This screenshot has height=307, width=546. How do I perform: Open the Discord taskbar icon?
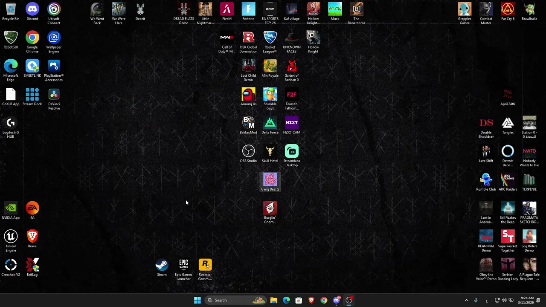(336, 300)
